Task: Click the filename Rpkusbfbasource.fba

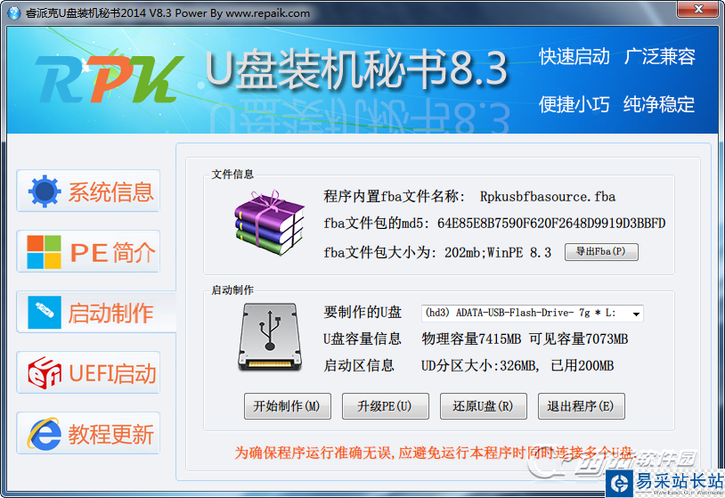Action: coord(548,197)
